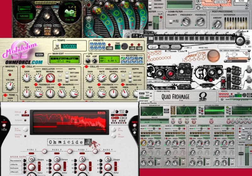Open Quad Frohmage BAND #1 routing dropdown
252x176 pixels.
coord(154,126)
